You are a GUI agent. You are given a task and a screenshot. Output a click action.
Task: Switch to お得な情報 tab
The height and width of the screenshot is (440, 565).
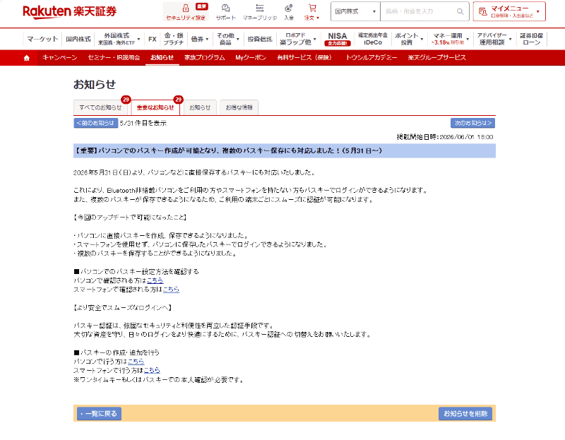(x=239, y=107)
